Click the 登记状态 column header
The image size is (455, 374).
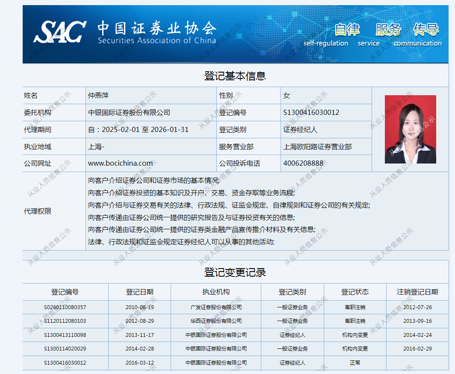coord(355,292)
